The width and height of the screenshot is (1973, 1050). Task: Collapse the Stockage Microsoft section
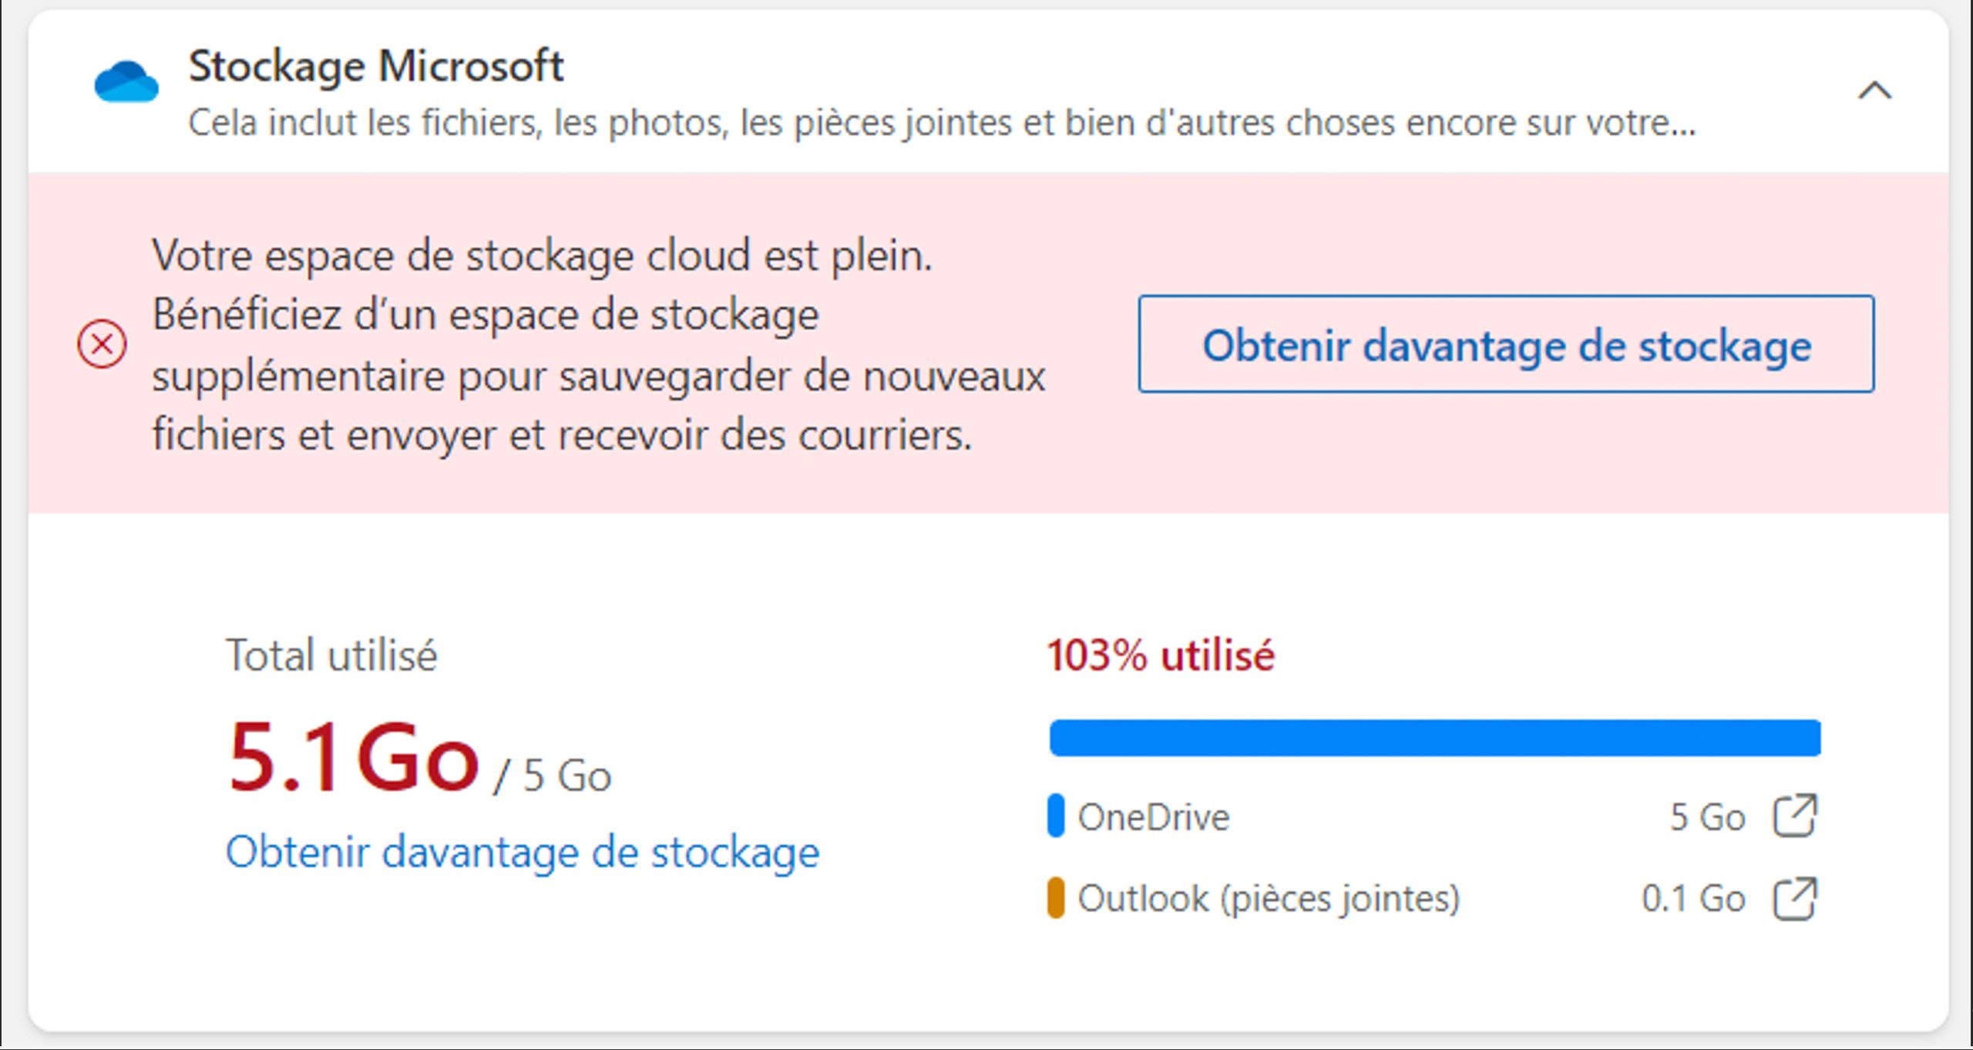point(1874,91)
